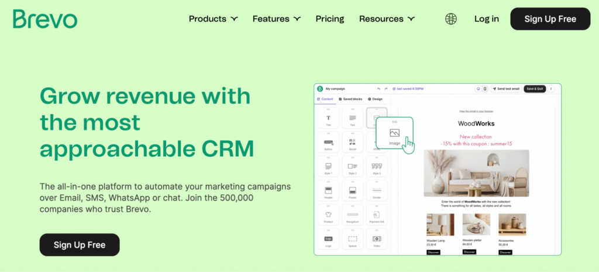Choose the Payment link block
This screenshot has height=272, width=599.
click(377, 215)
